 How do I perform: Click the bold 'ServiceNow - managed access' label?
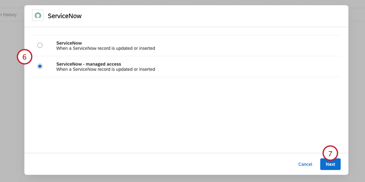[88, 64]
